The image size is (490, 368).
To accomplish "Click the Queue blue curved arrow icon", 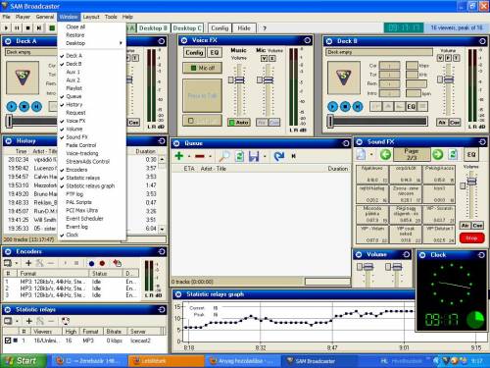I will (278, 156).
